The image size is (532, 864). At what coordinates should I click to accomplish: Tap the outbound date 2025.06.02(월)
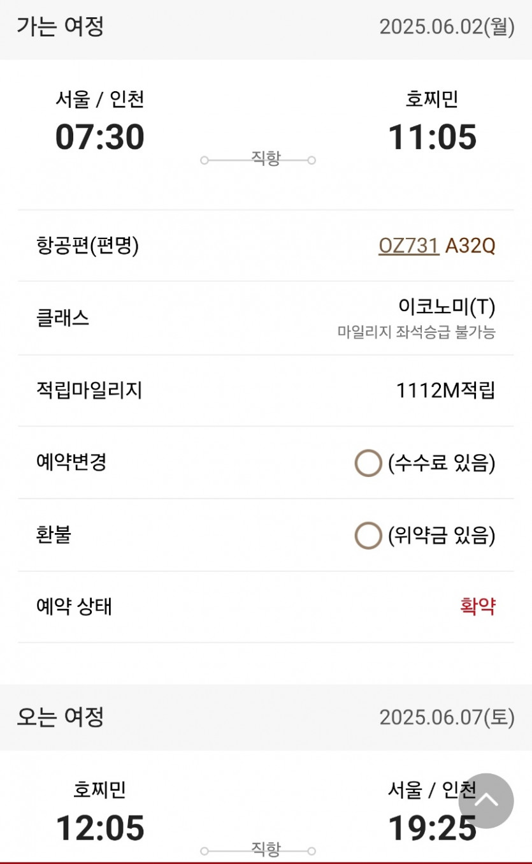pos(447,27)
